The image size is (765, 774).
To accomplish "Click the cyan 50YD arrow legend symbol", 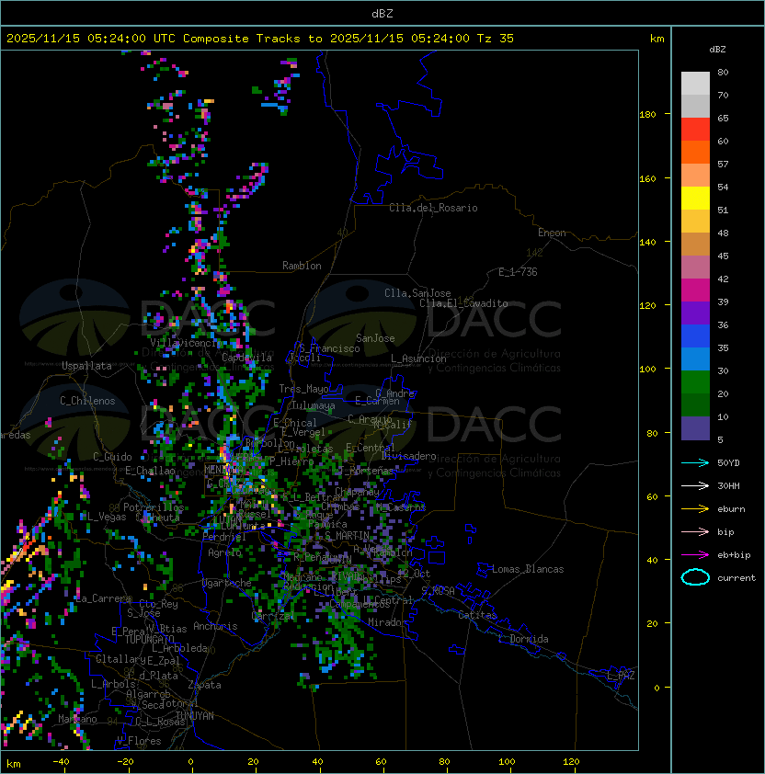I will (695, 462).
